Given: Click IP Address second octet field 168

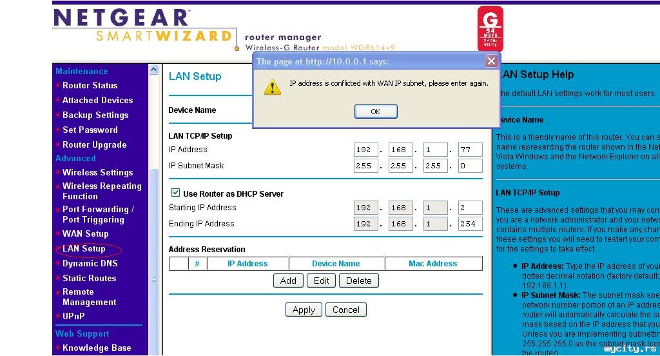Looking at the screenshot, I should coord(400,150).
